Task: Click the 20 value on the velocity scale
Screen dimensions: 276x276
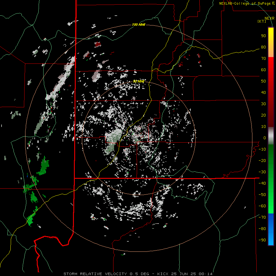Action: pyautogui.click(x=263, y=115)
